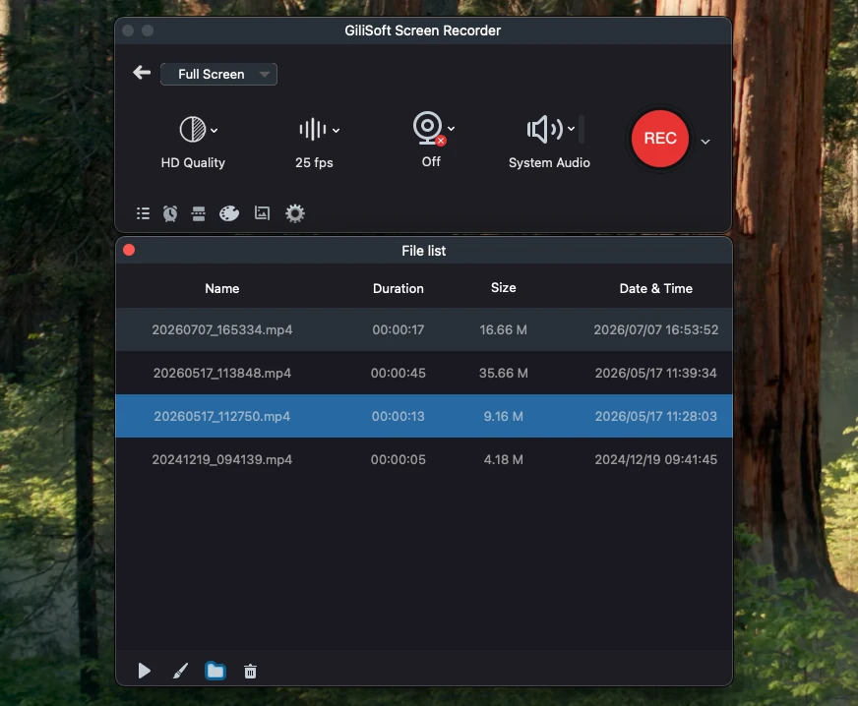Click the frame rate waveform icon

click(x=313, y=130)
